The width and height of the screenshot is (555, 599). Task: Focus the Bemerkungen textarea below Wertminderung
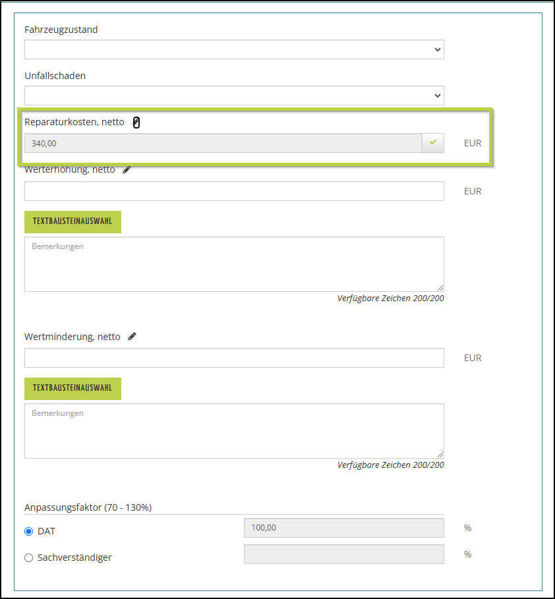(234, 431)
